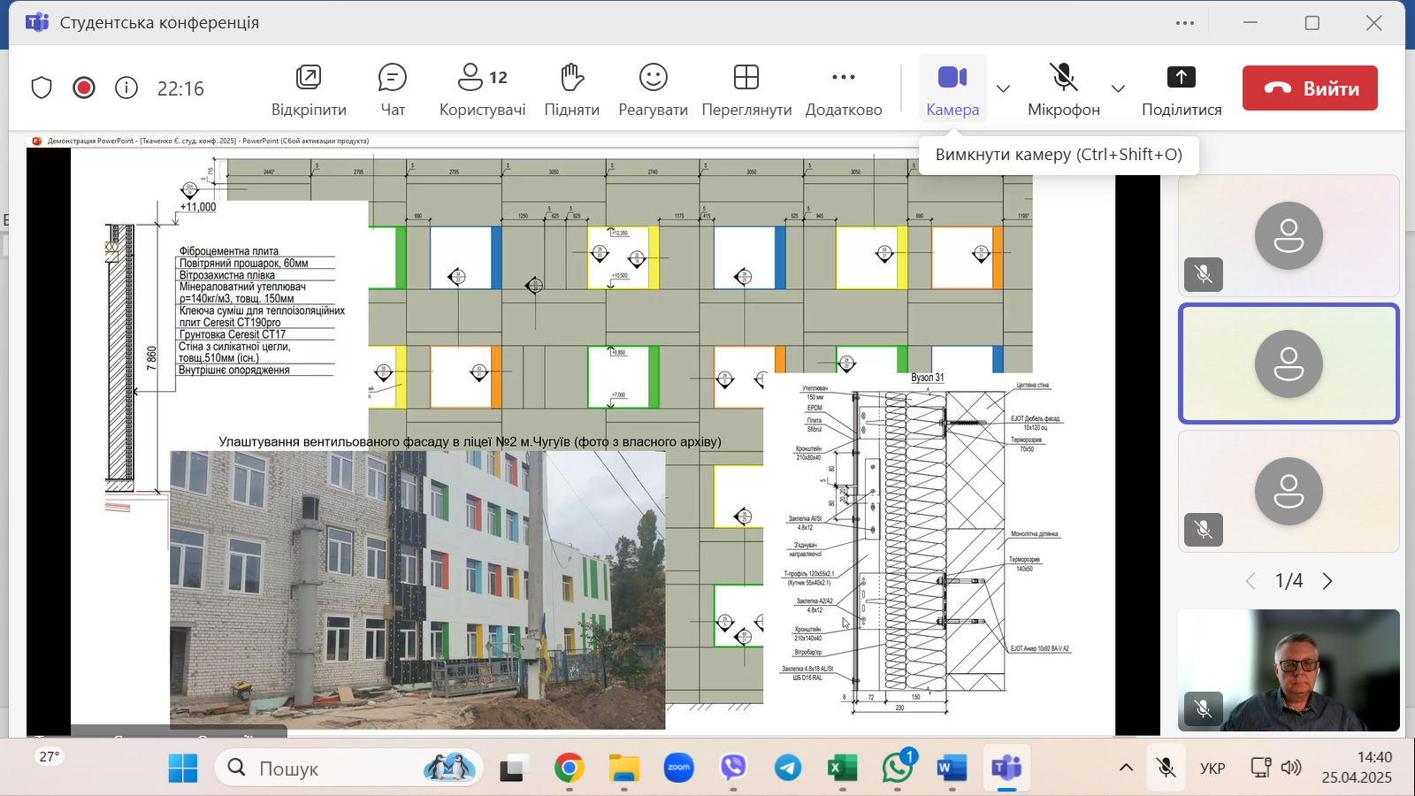Turn off camera with Камера button
This screenshot has height=796, width=1415.
(952, 90)
